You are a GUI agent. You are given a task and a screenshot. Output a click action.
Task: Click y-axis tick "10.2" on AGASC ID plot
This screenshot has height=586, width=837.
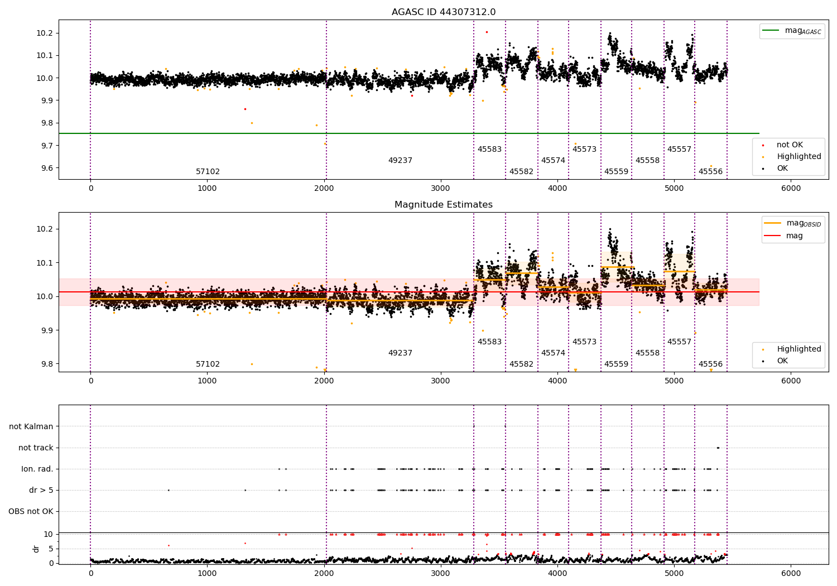coord(45,33)
